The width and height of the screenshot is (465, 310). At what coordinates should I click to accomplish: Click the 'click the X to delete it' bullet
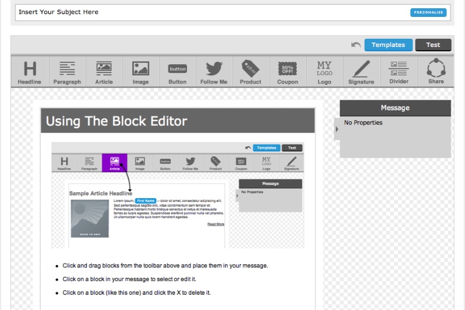click(137, 293)
